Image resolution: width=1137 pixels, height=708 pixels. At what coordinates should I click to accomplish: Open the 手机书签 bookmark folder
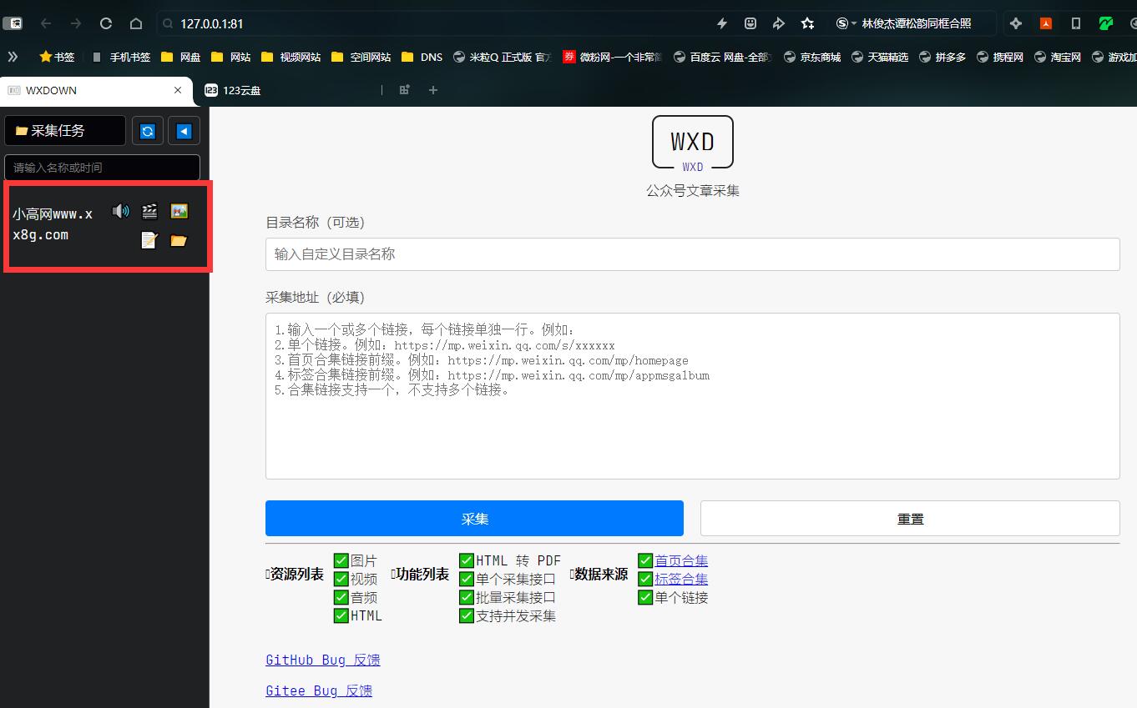121,57
